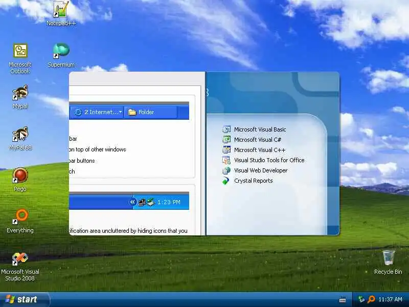Screen dimensions: 409x307
Task: Click the 1:23 PM clock in preview
Action: [169, 202]
